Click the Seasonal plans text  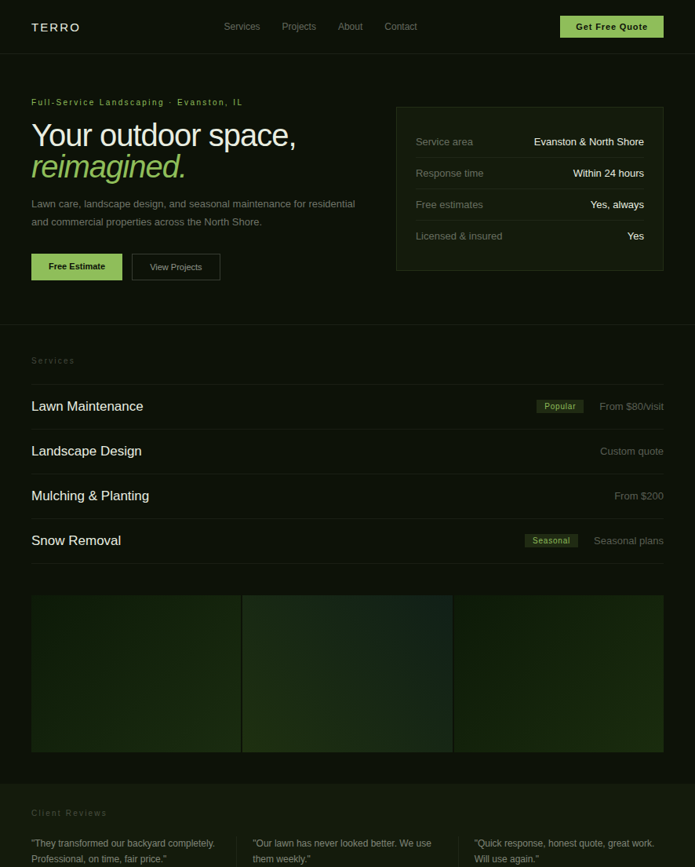click(x=628, y=541)
